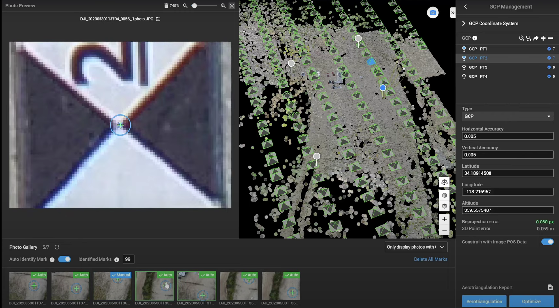Click the add GCP plus icon
559x308 pixels.
tap(543, 38)
